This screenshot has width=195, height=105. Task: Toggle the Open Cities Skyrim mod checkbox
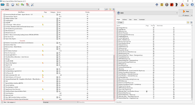coord(4,39)
